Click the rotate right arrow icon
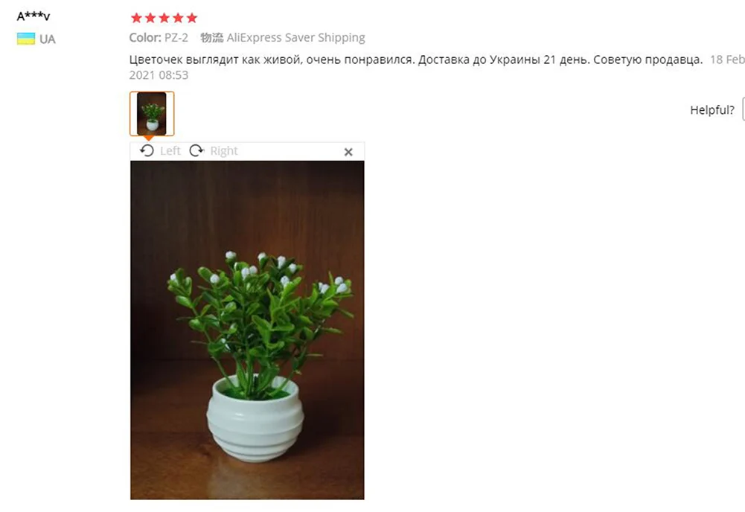Image resolution: width=745 pixels, height=512 pixels. [x=196, y=150]
